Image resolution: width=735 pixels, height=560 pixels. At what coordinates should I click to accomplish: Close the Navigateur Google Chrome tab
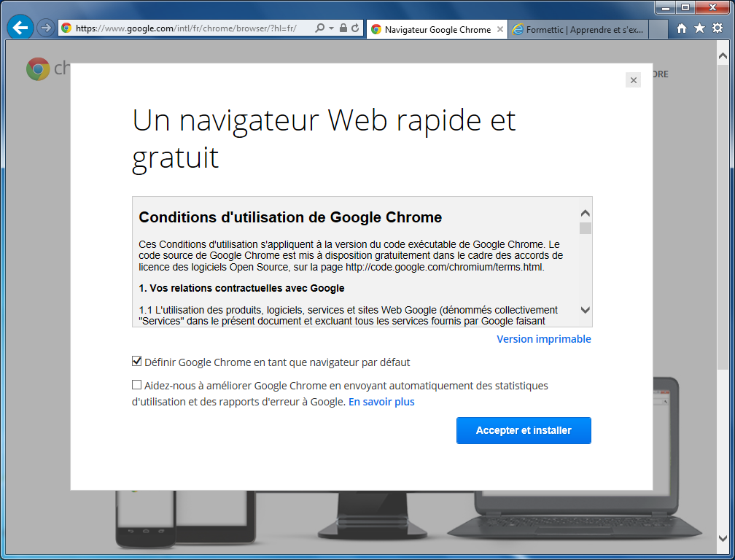pyautogui.click(x=500, y=29)
